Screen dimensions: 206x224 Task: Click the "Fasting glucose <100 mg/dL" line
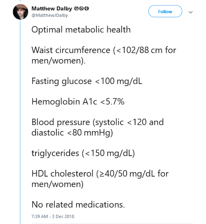87,81
